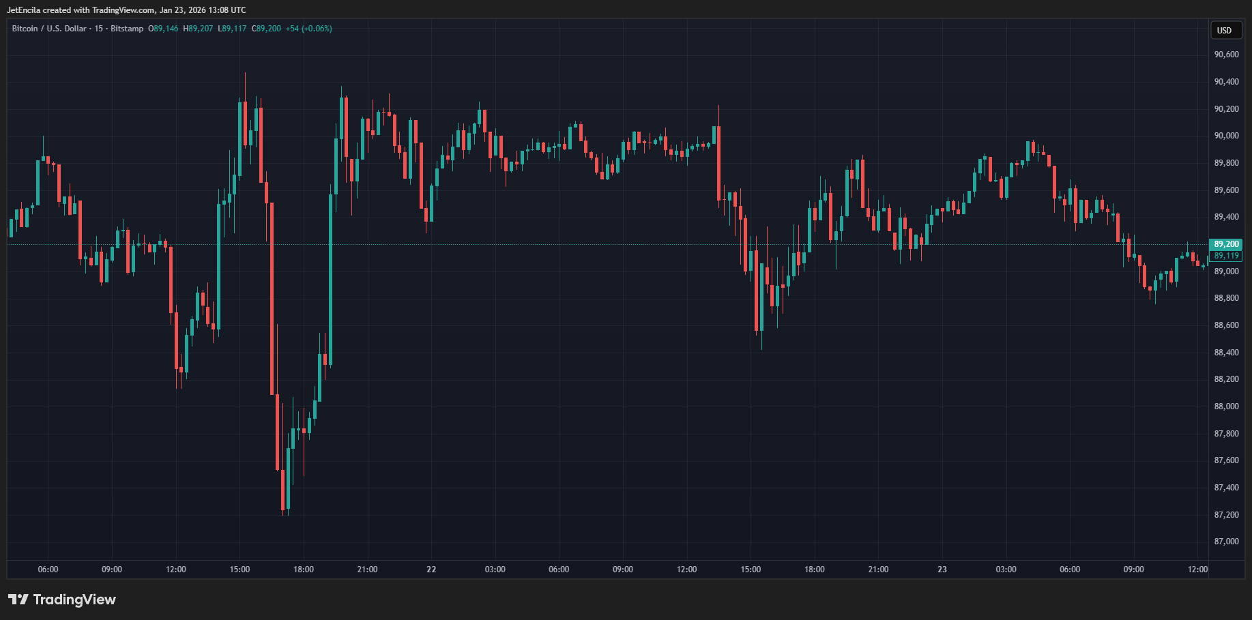Click the 89,119 price label on axis

pos(1226,256)
